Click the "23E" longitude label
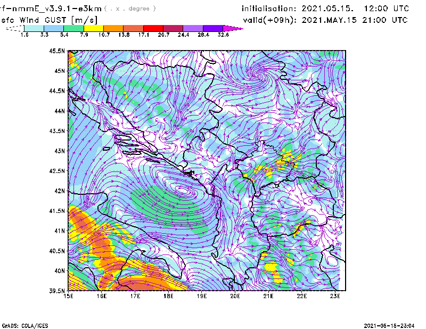426x329 pixels. pos(335,296)
